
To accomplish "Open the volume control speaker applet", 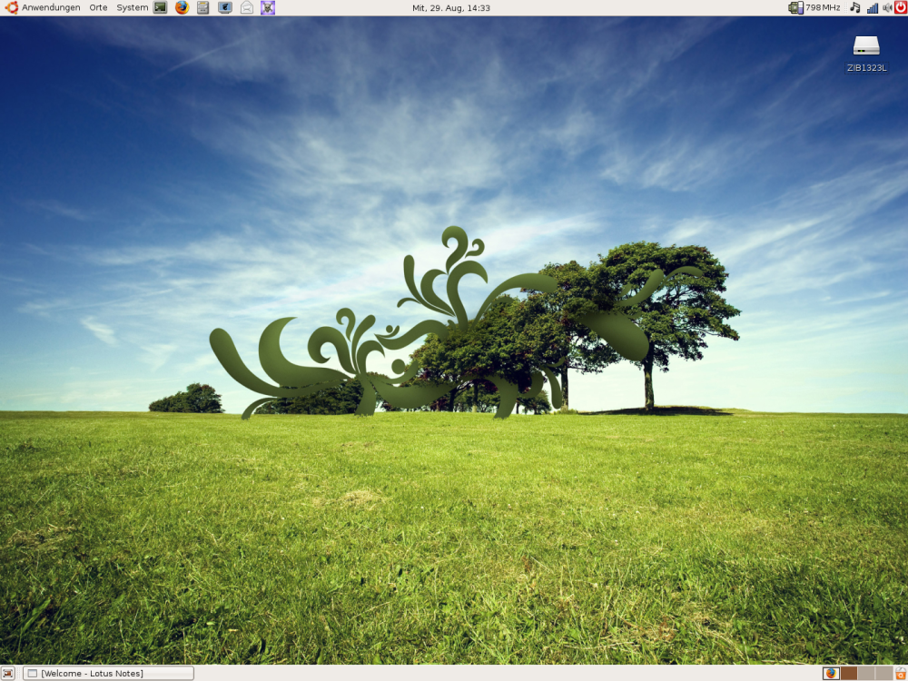I will [x=886, y=7].
